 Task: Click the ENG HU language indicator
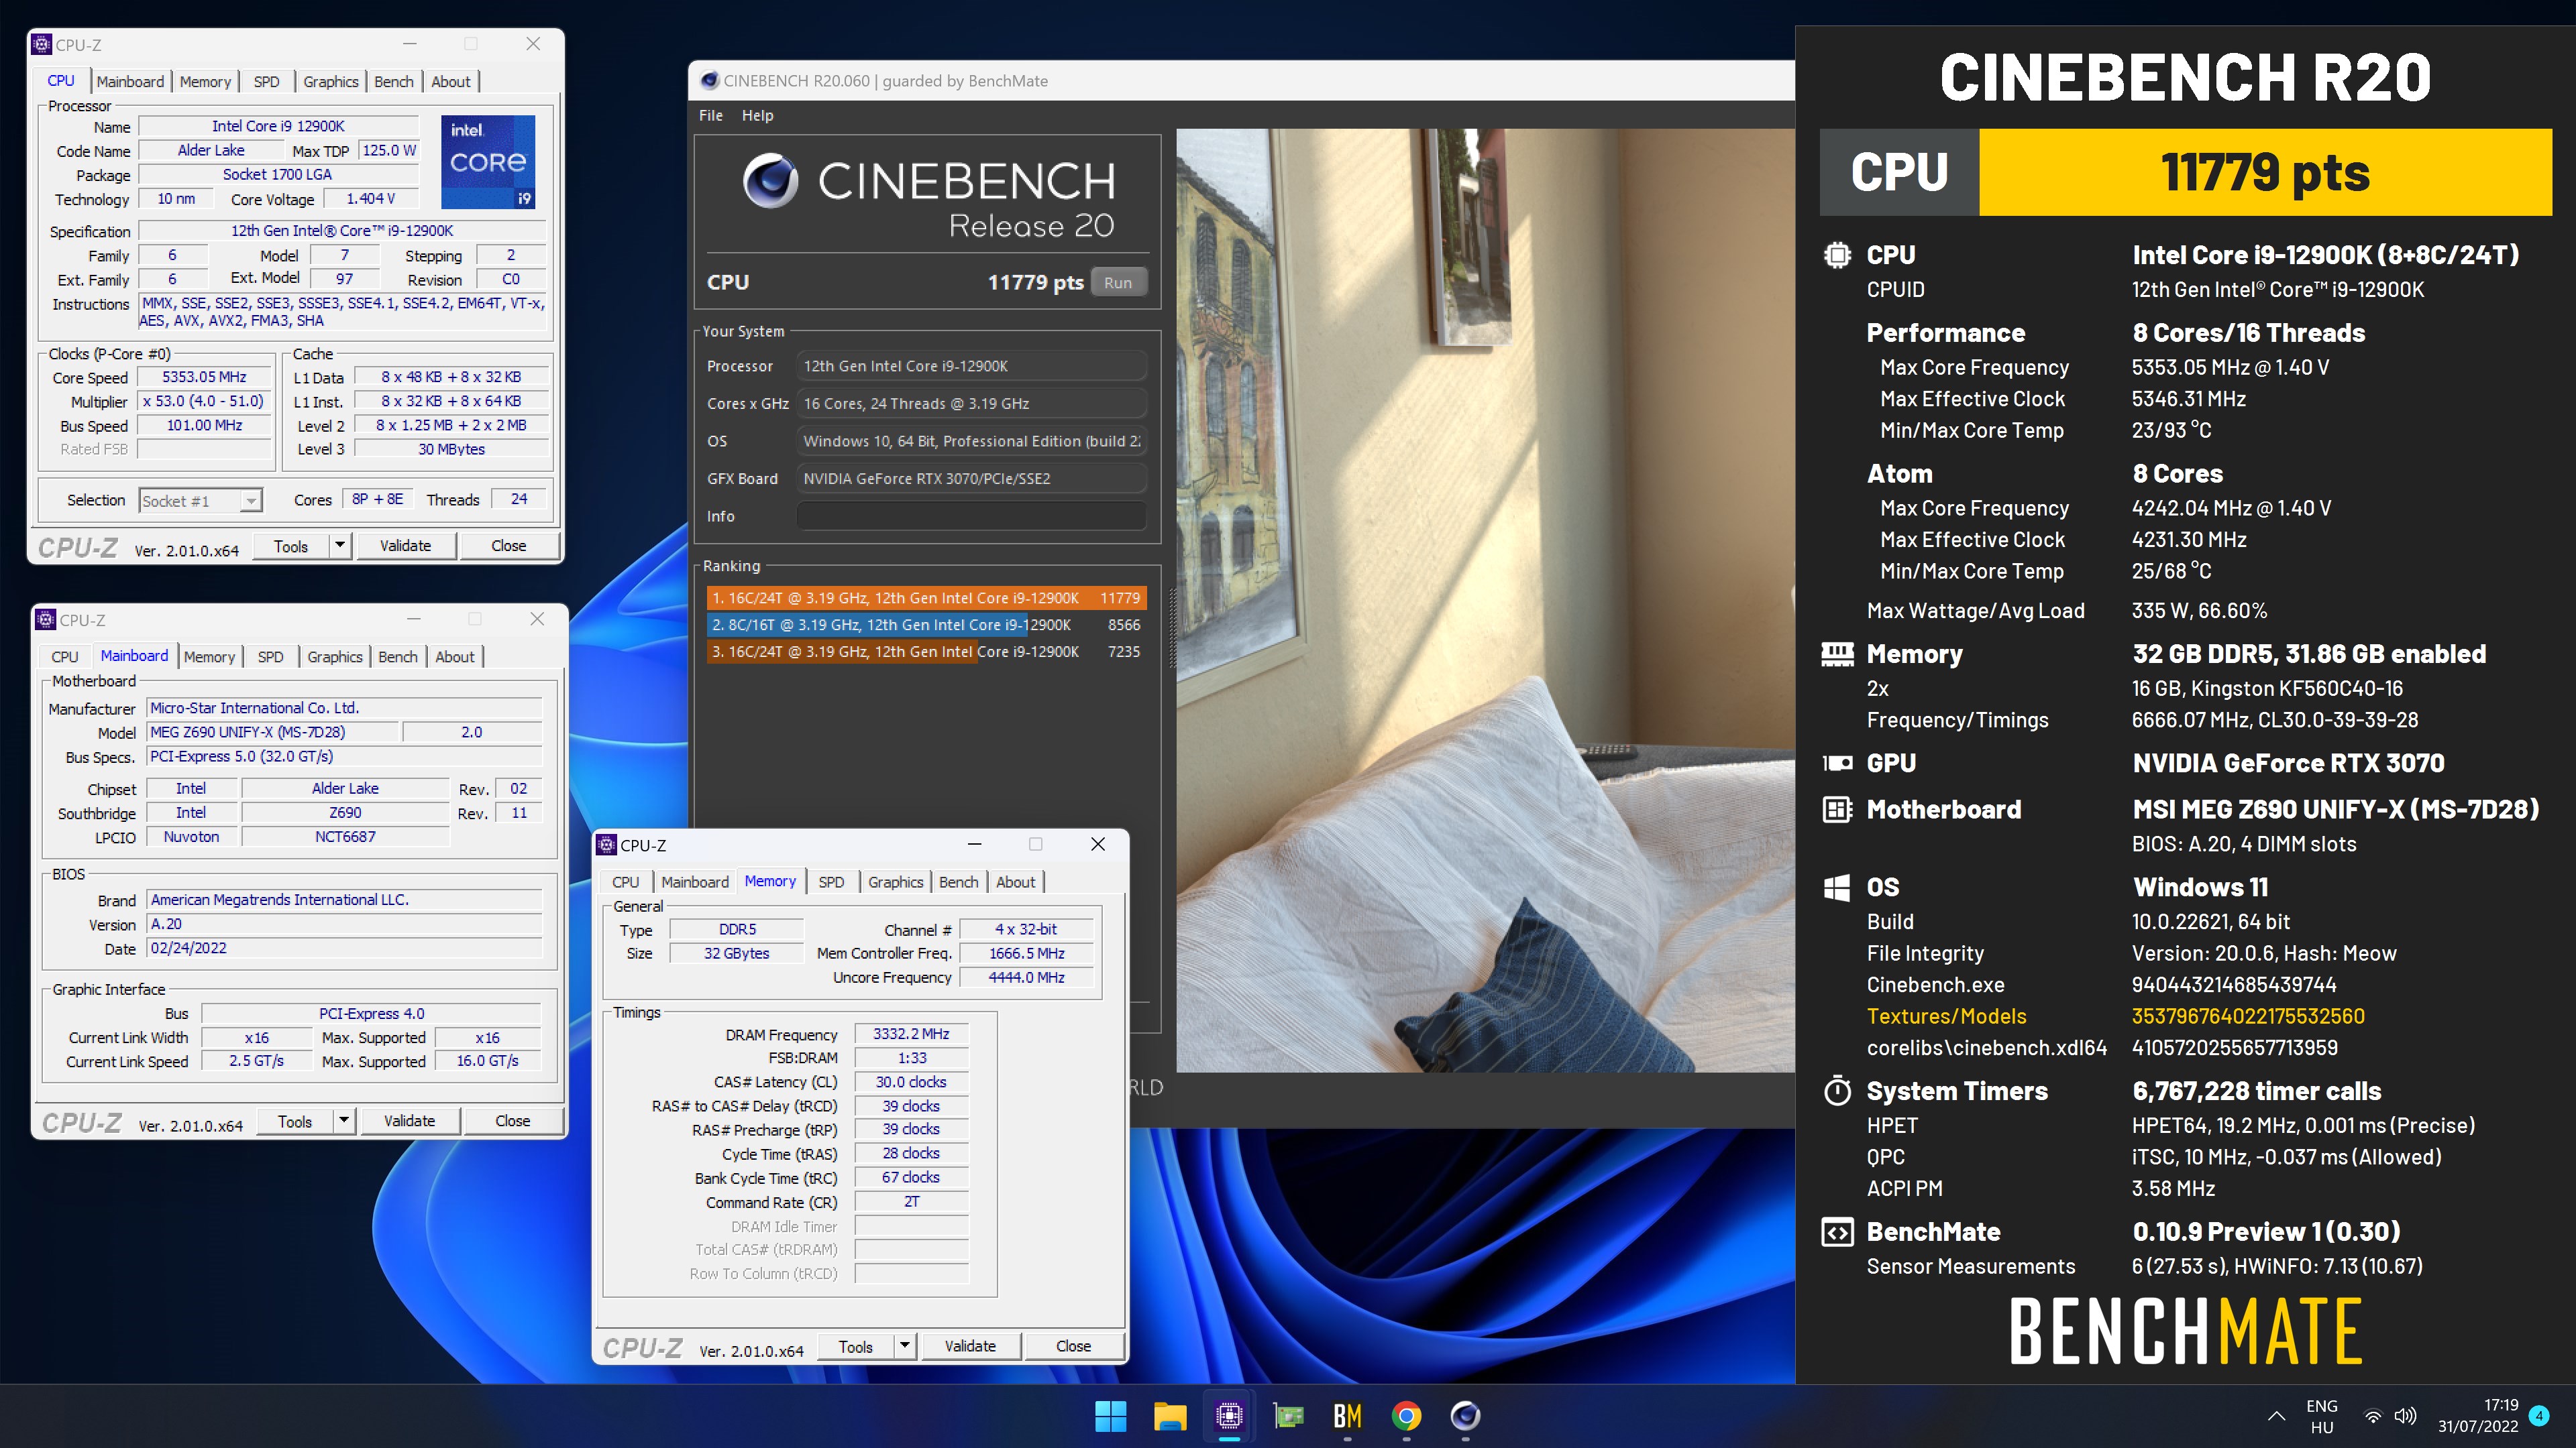tap(2322, 1416)
